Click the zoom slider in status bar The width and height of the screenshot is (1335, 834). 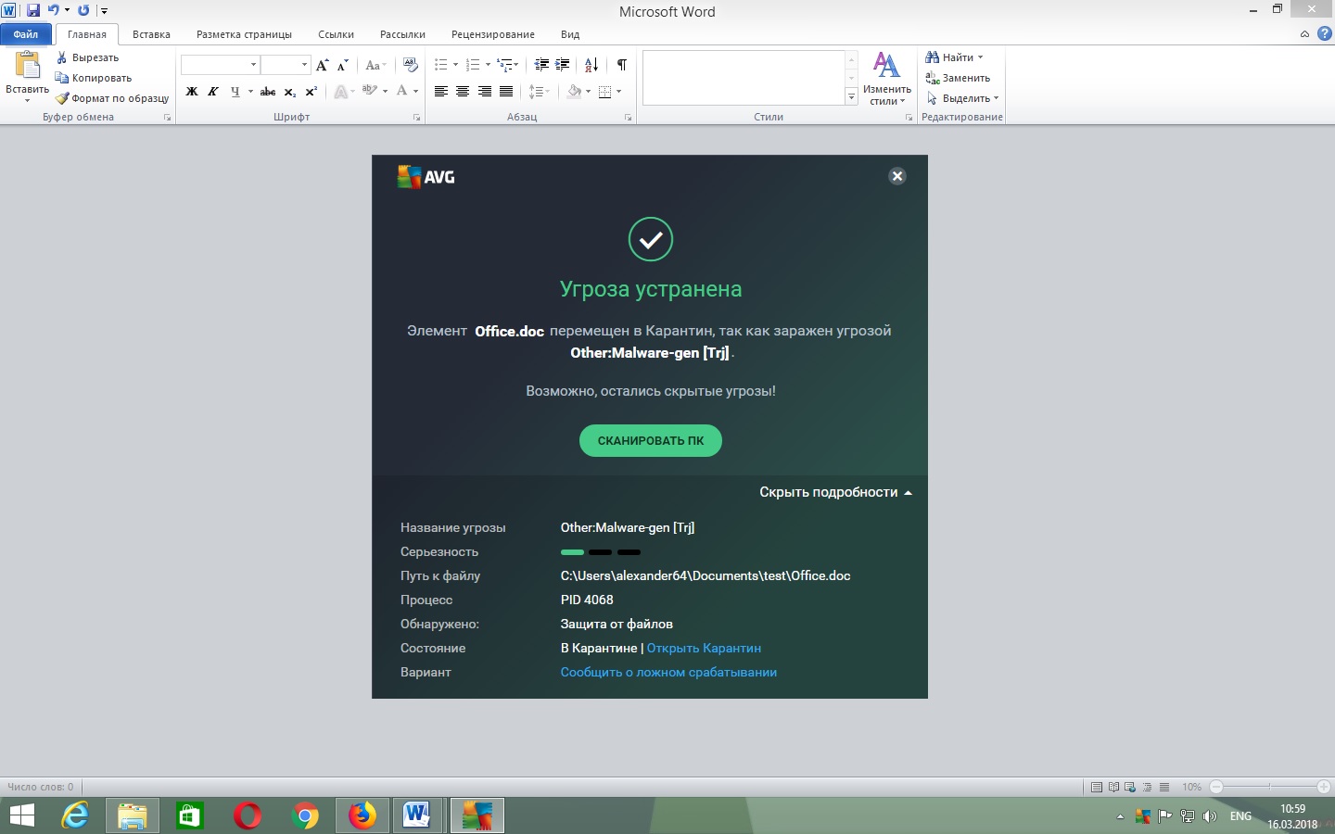(1269, 787)
